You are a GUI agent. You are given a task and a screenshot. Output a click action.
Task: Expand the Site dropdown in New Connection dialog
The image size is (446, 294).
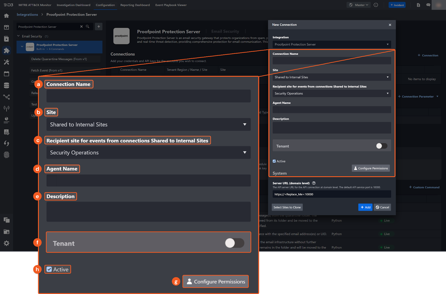point(331,77)
